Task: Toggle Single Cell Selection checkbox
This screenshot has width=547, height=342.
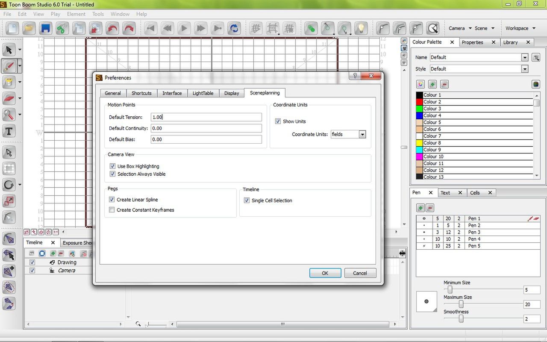Action: tap(247, 200)
